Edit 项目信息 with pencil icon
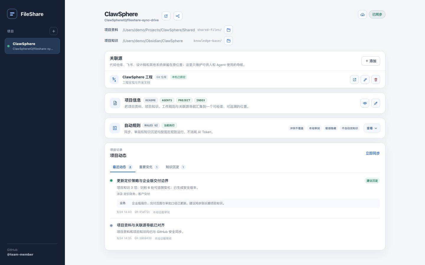425x265 pixels. [376, 103]
